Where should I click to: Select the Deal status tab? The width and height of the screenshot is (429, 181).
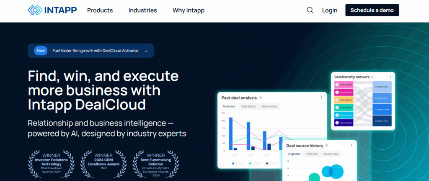tap(248, 106)
